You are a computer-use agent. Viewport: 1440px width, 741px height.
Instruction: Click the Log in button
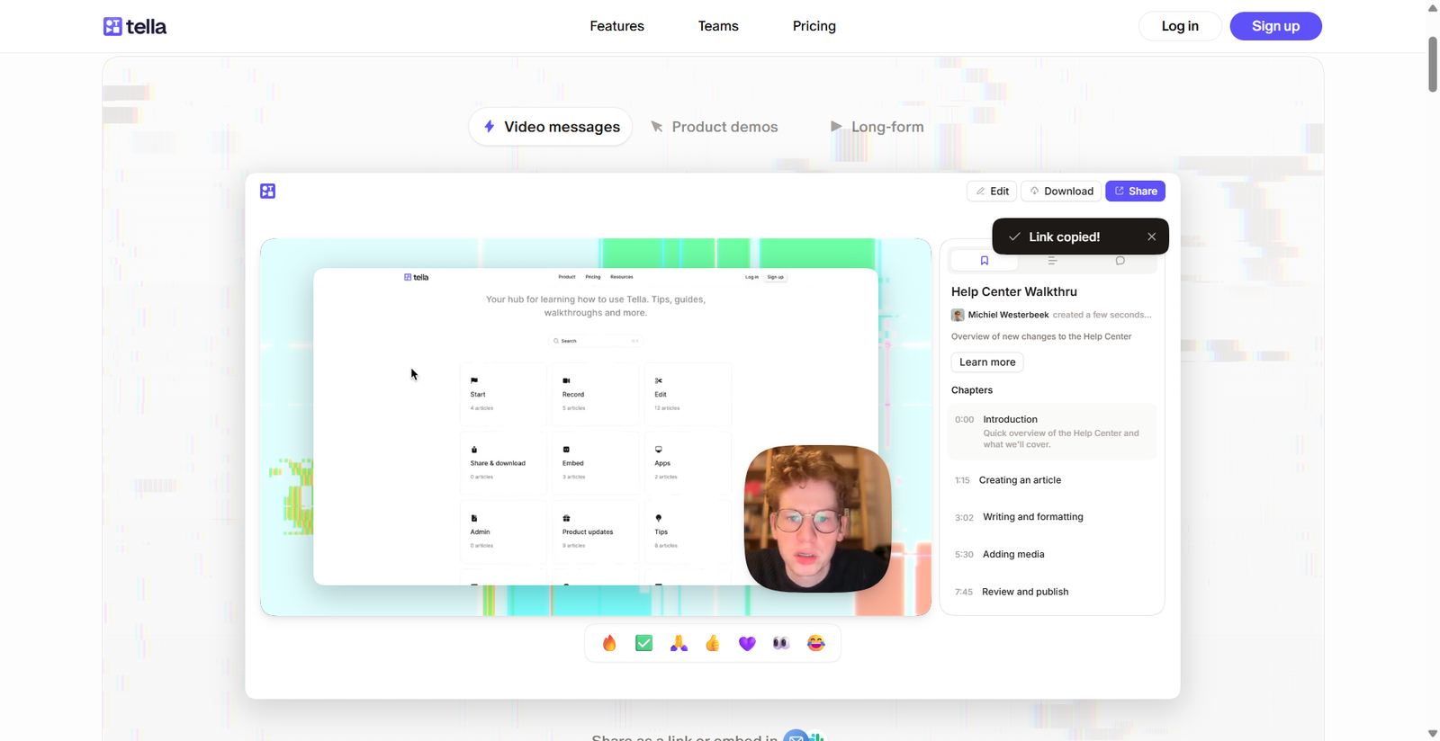(x=1180, y=26)
